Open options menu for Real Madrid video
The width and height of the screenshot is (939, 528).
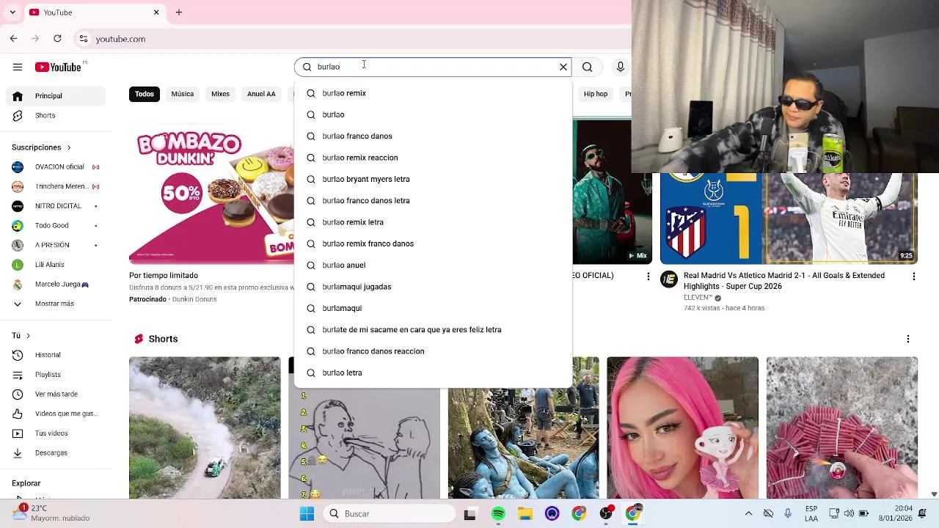[x=913, y=276]
